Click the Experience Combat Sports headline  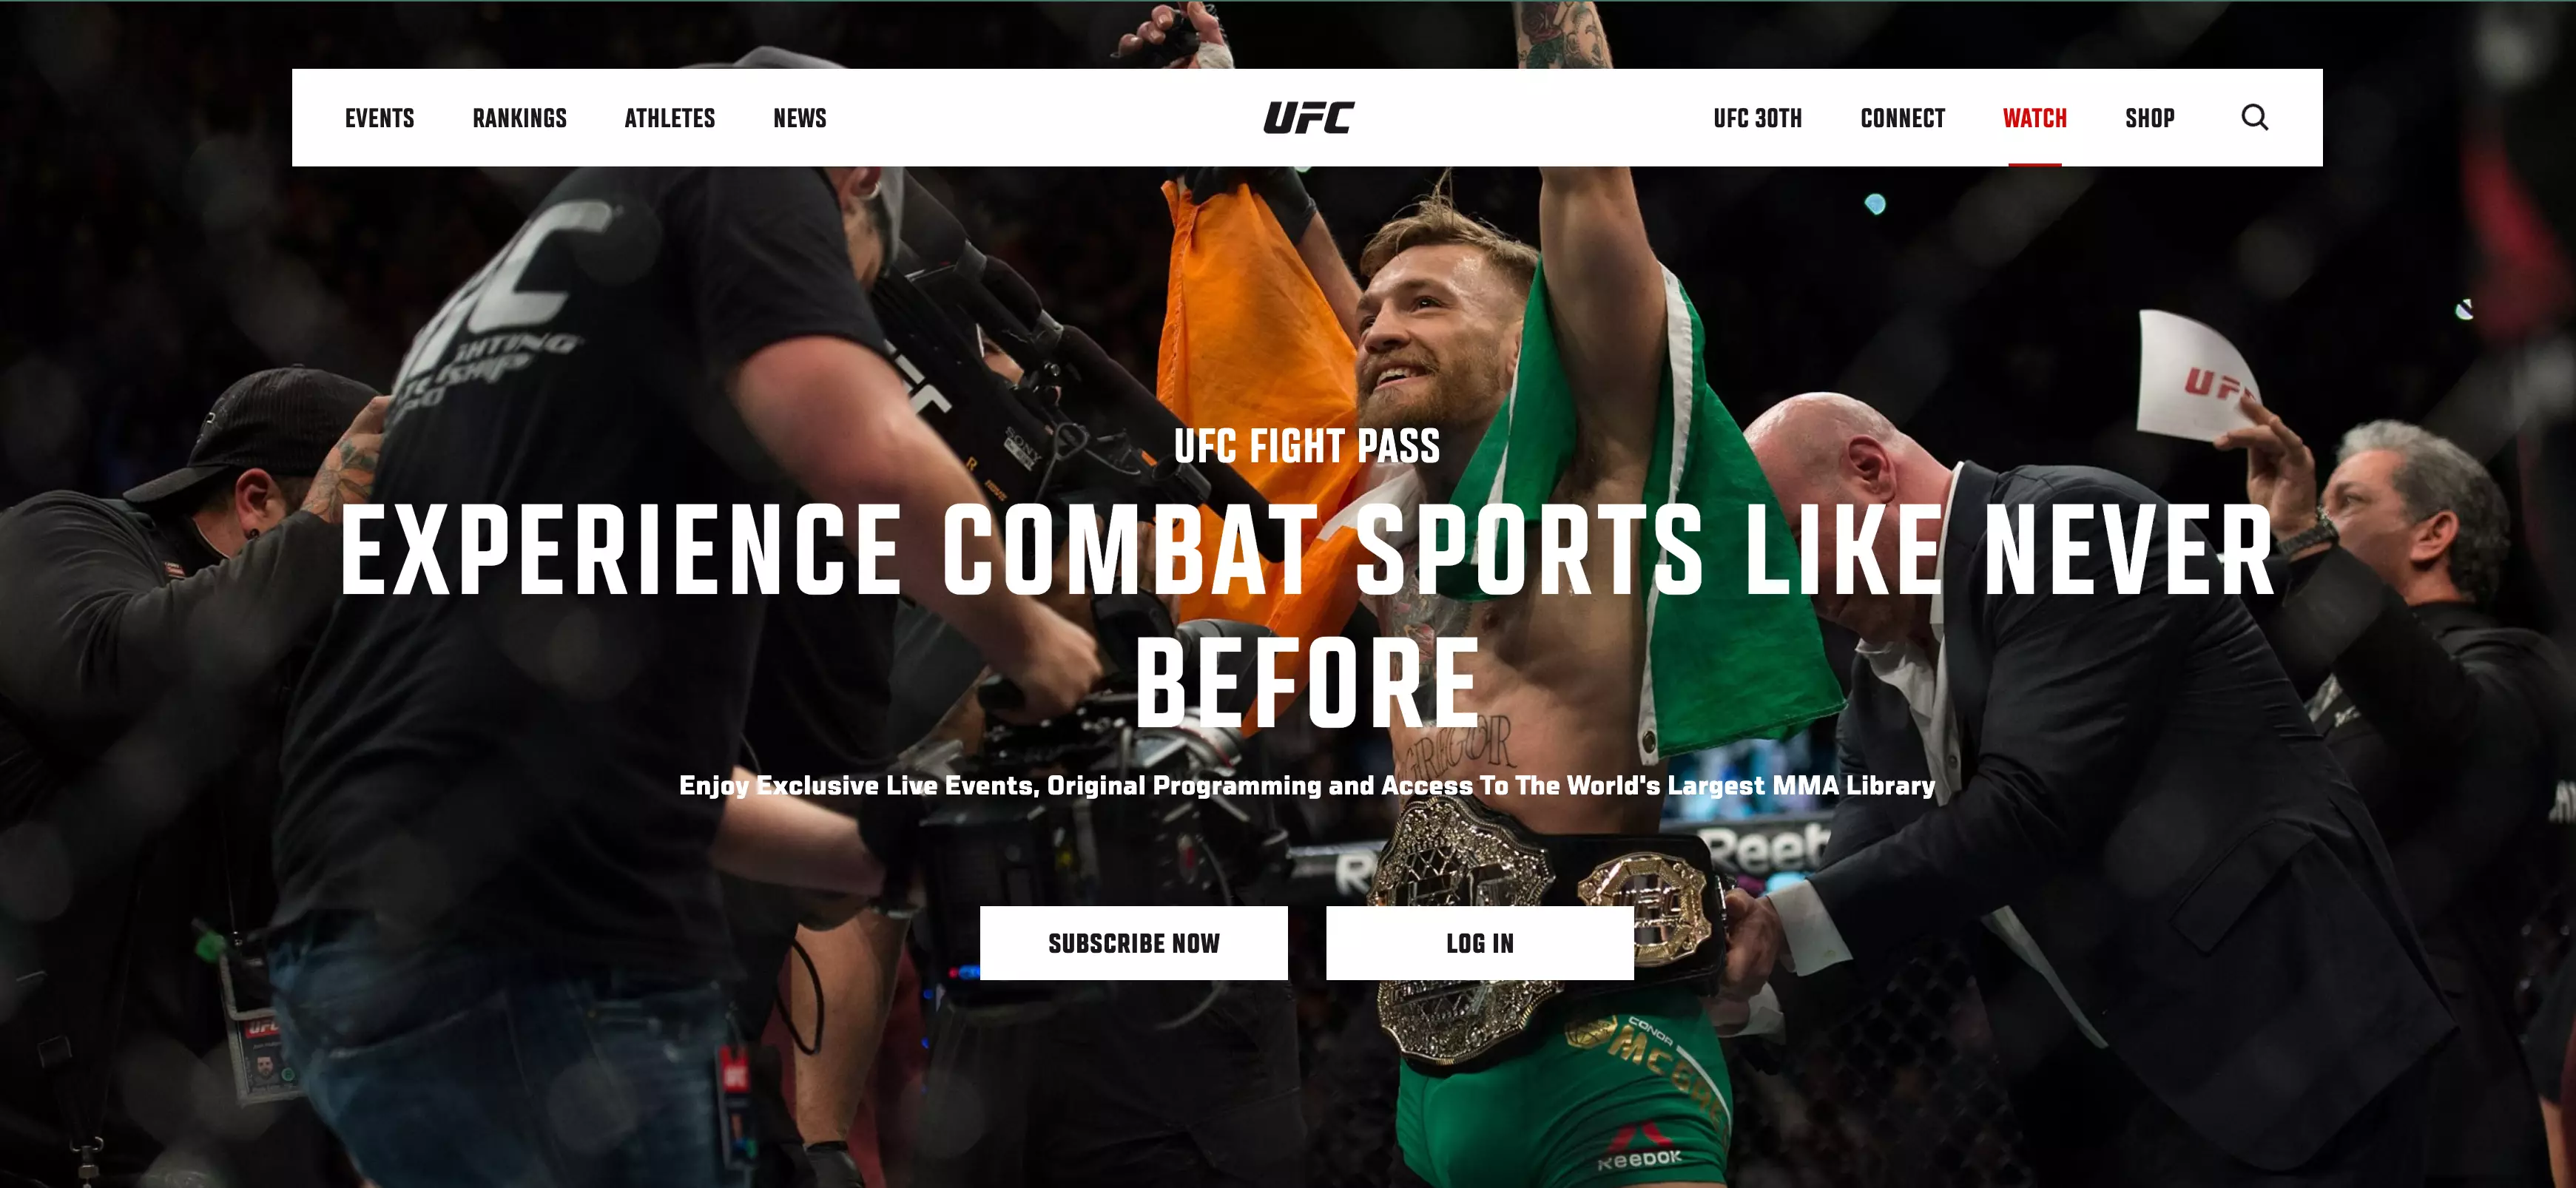point(1307,616)
